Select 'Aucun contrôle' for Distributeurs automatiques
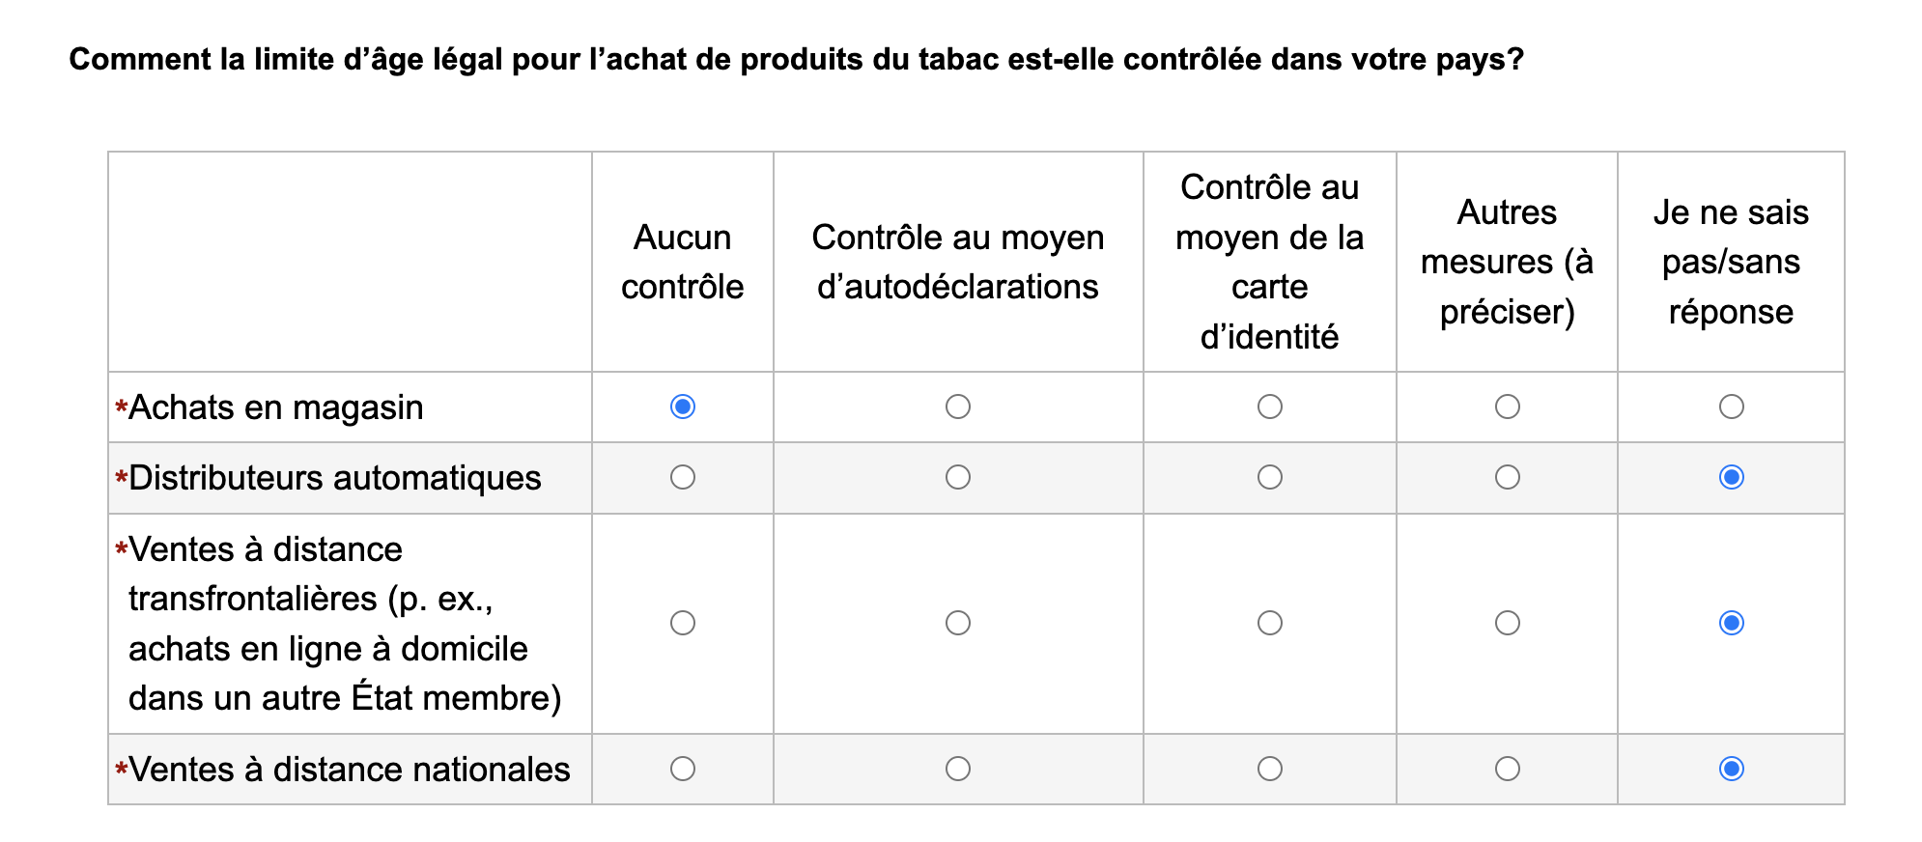Screen dimensions: 1922x842 tap(683, 477)
